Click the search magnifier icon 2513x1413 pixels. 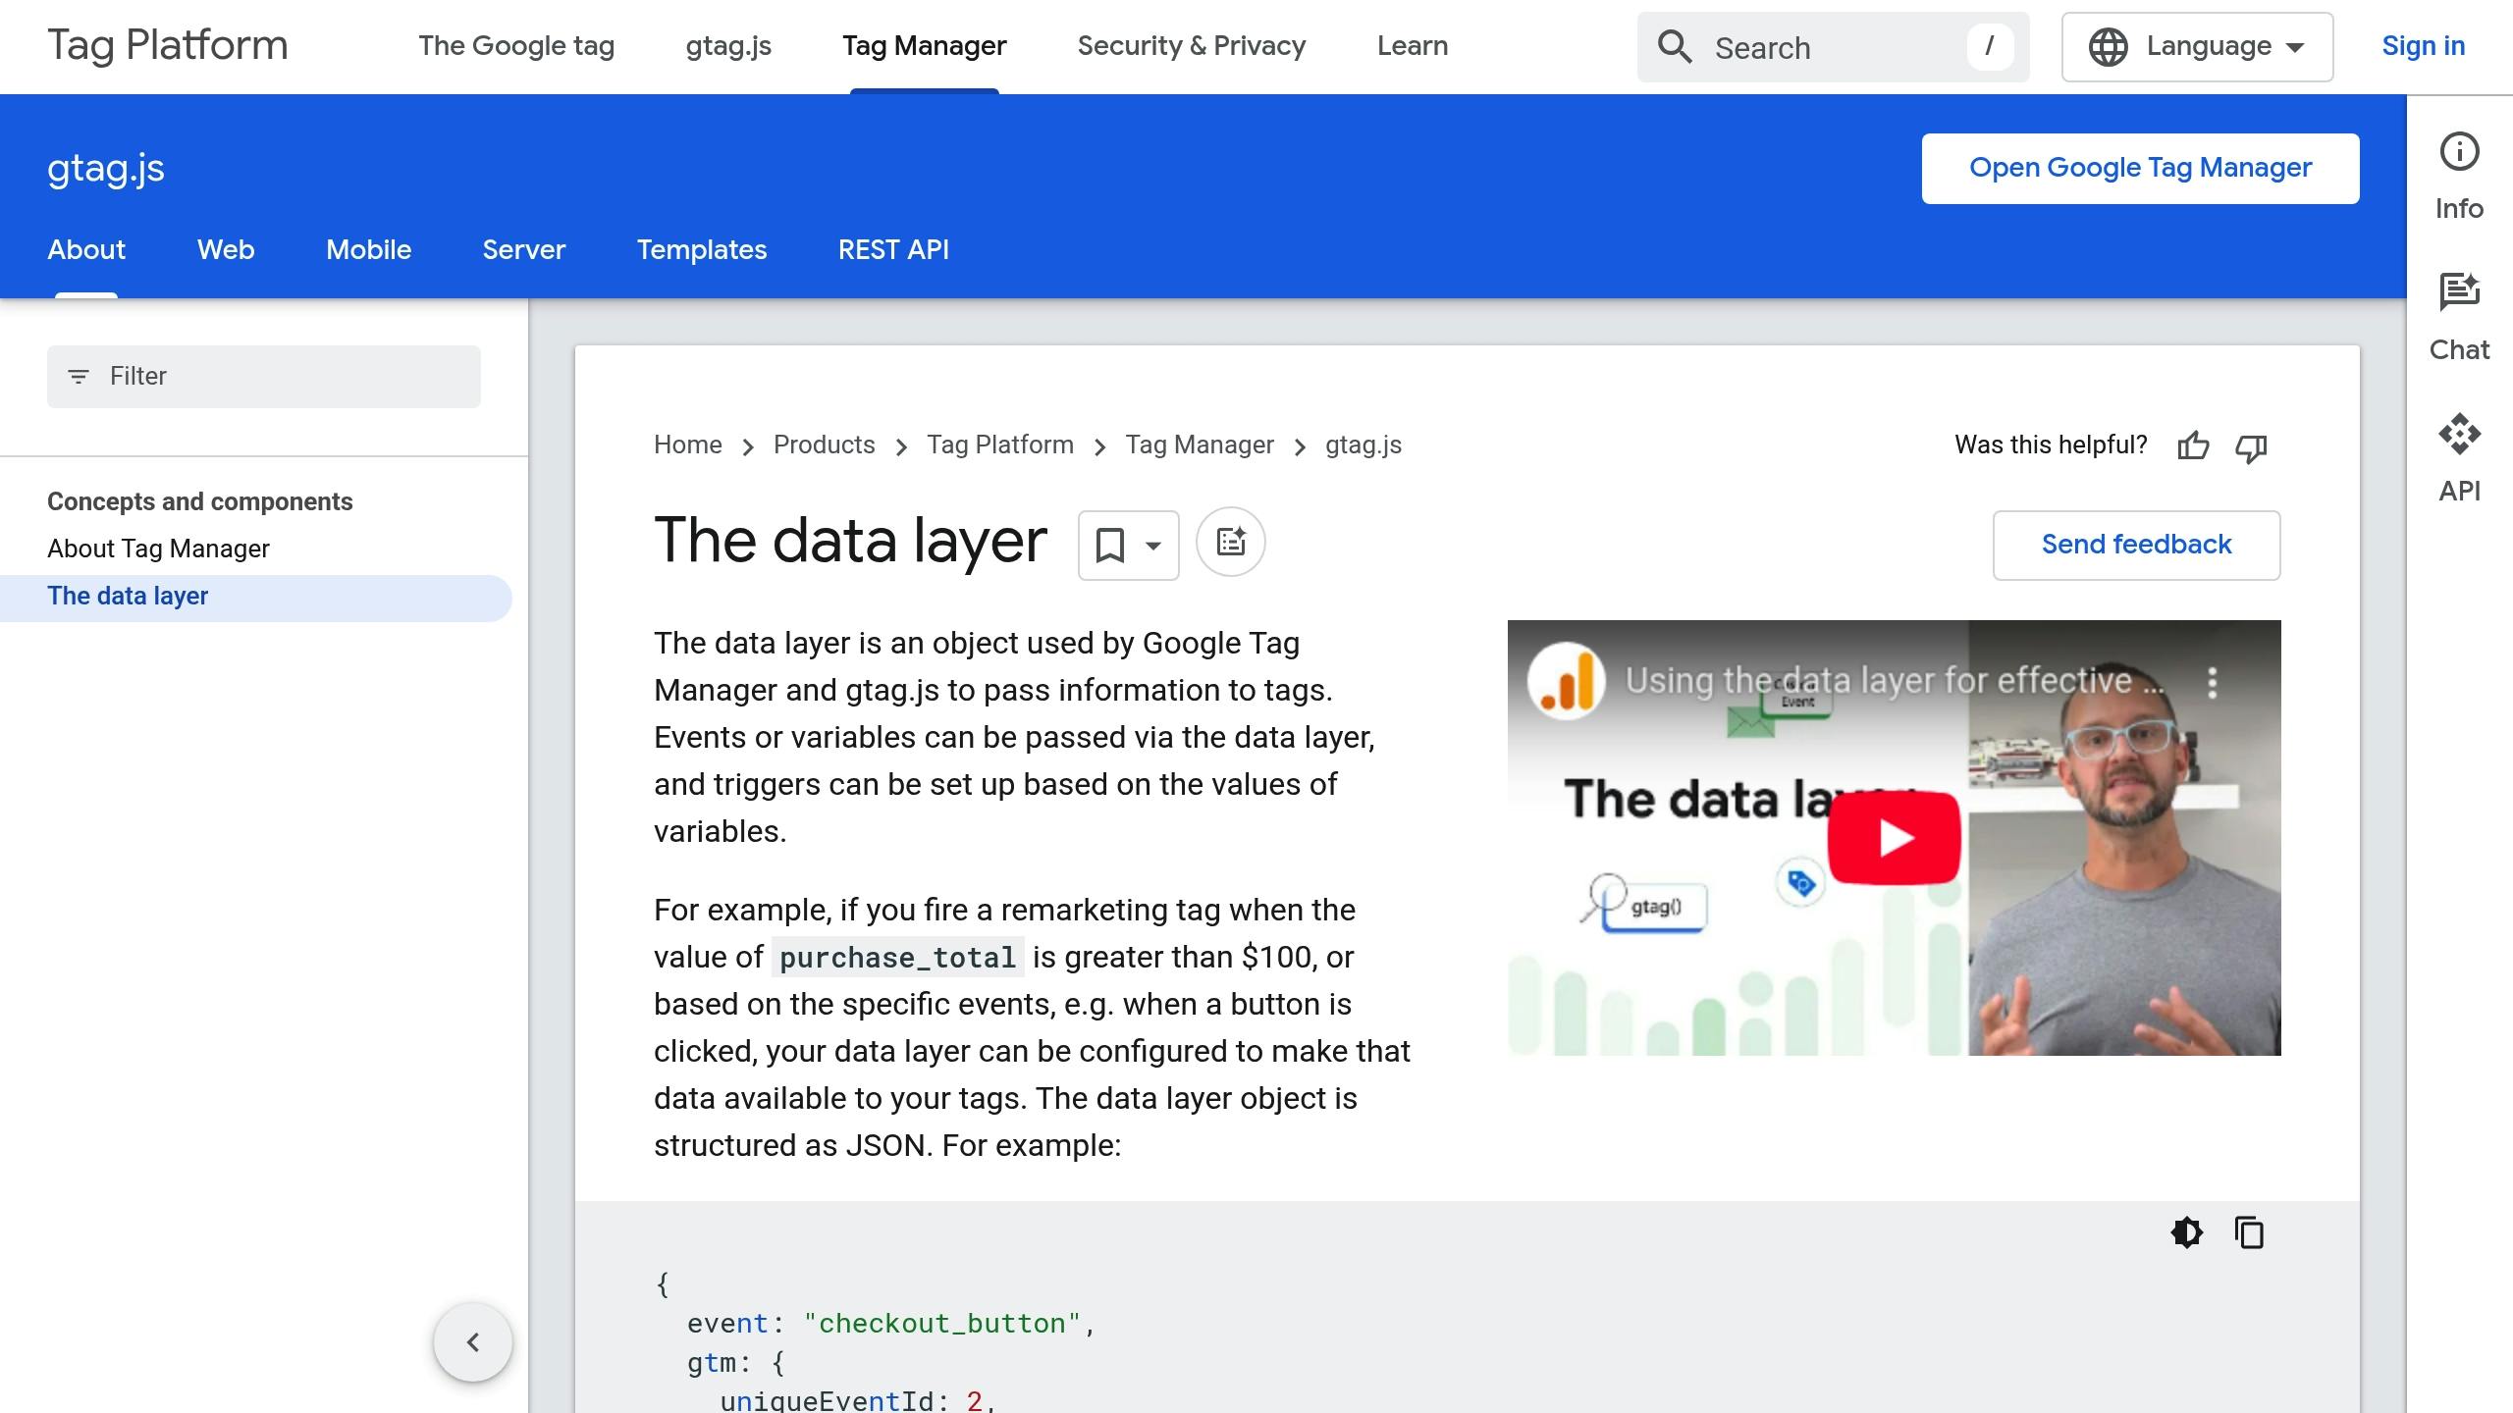click(1675, 46)
